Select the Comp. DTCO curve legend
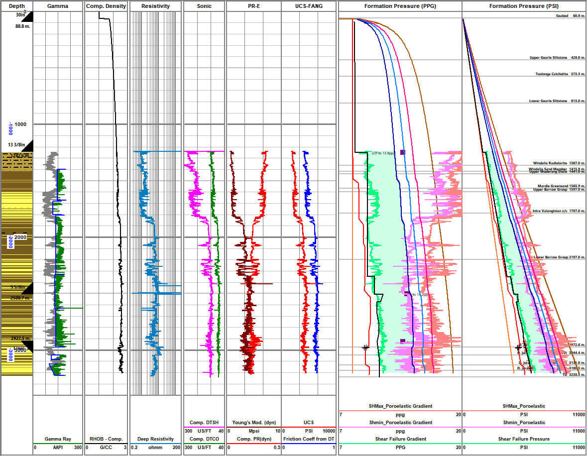The image size is (587, 456). pyautogui.click(x=204, y=439)
